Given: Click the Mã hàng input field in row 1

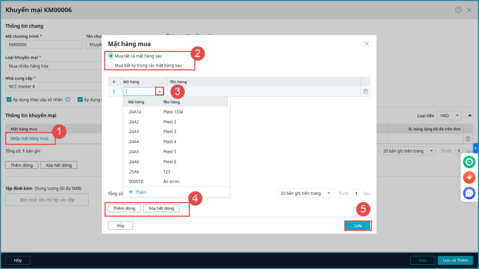Looking at the screenshot, I should [140, 91].
